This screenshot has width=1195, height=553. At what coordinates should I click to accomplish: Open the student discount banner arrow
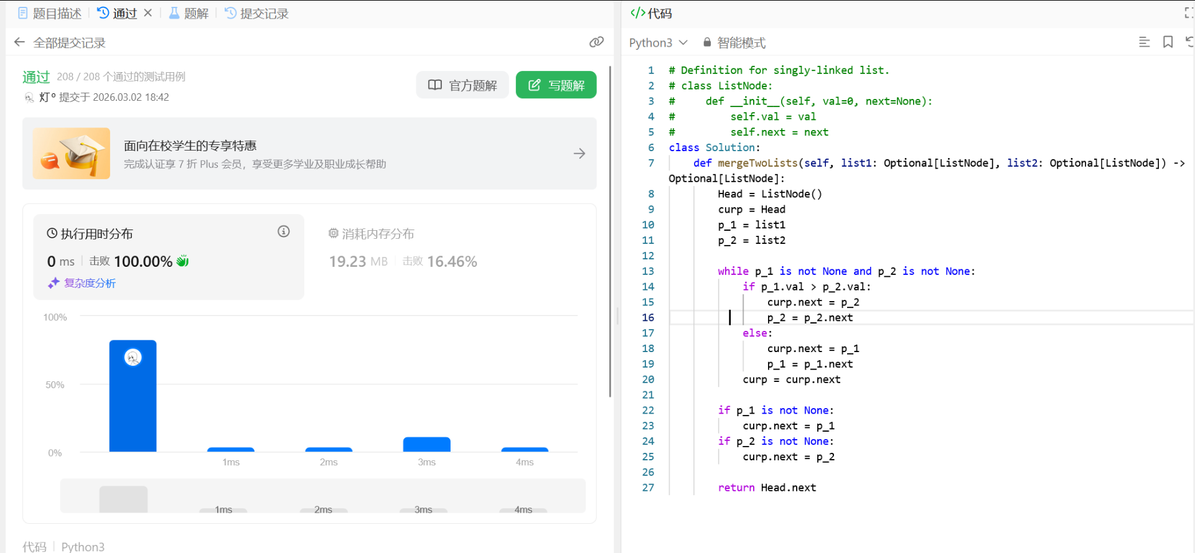tap(579, 154)
